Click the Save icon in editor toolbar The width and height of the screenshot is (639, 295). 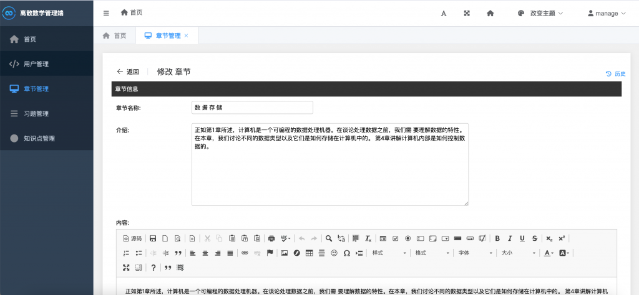click(x=153, y=238)
